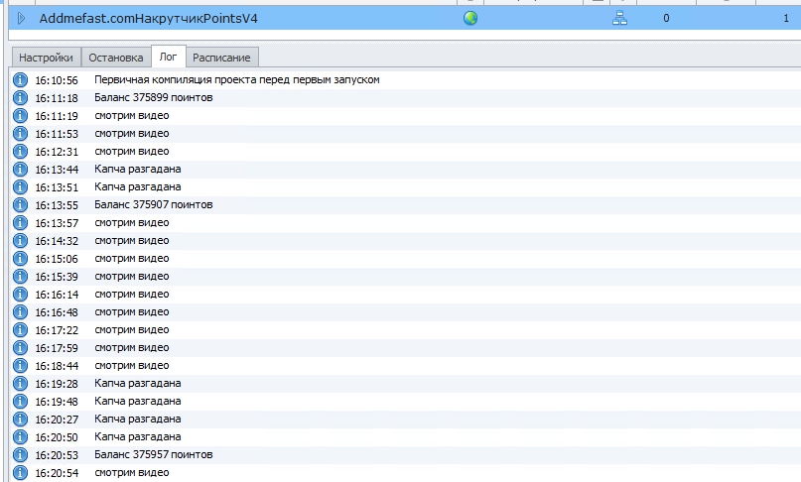Click info icon for 16:13:44 log entry
801x482 pixels.
tap(20, 169)
